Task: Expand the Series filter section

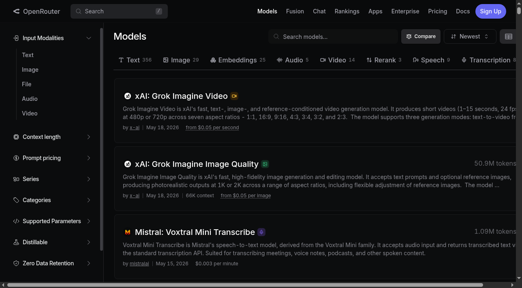Action: tap(89, 179)
